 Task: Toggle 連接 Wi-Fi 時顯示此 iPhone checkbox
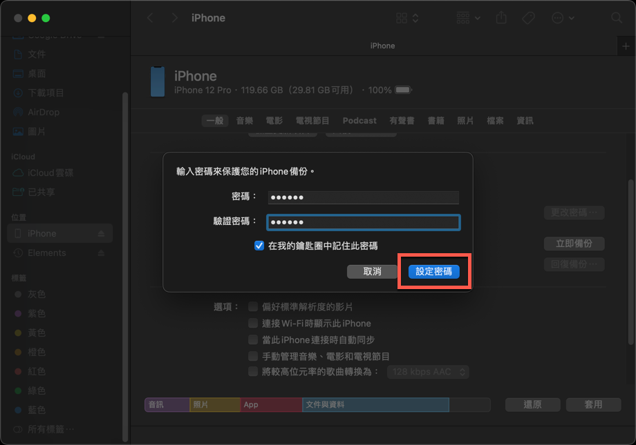click(x=253, y=323)
